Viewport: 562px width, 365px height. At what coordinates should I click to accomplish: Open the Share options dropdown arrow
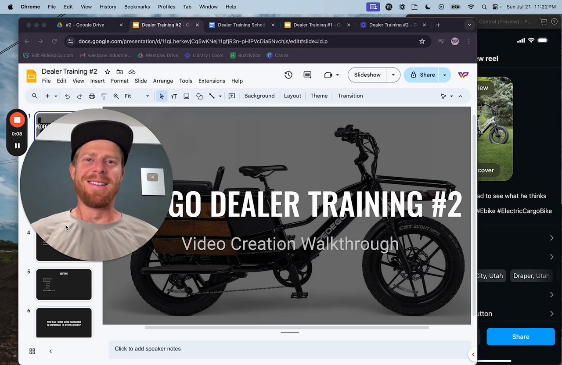pos(444,75)
